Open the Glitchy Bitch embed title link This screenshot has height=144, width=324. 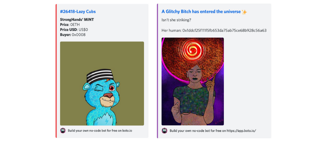point(201,12)
